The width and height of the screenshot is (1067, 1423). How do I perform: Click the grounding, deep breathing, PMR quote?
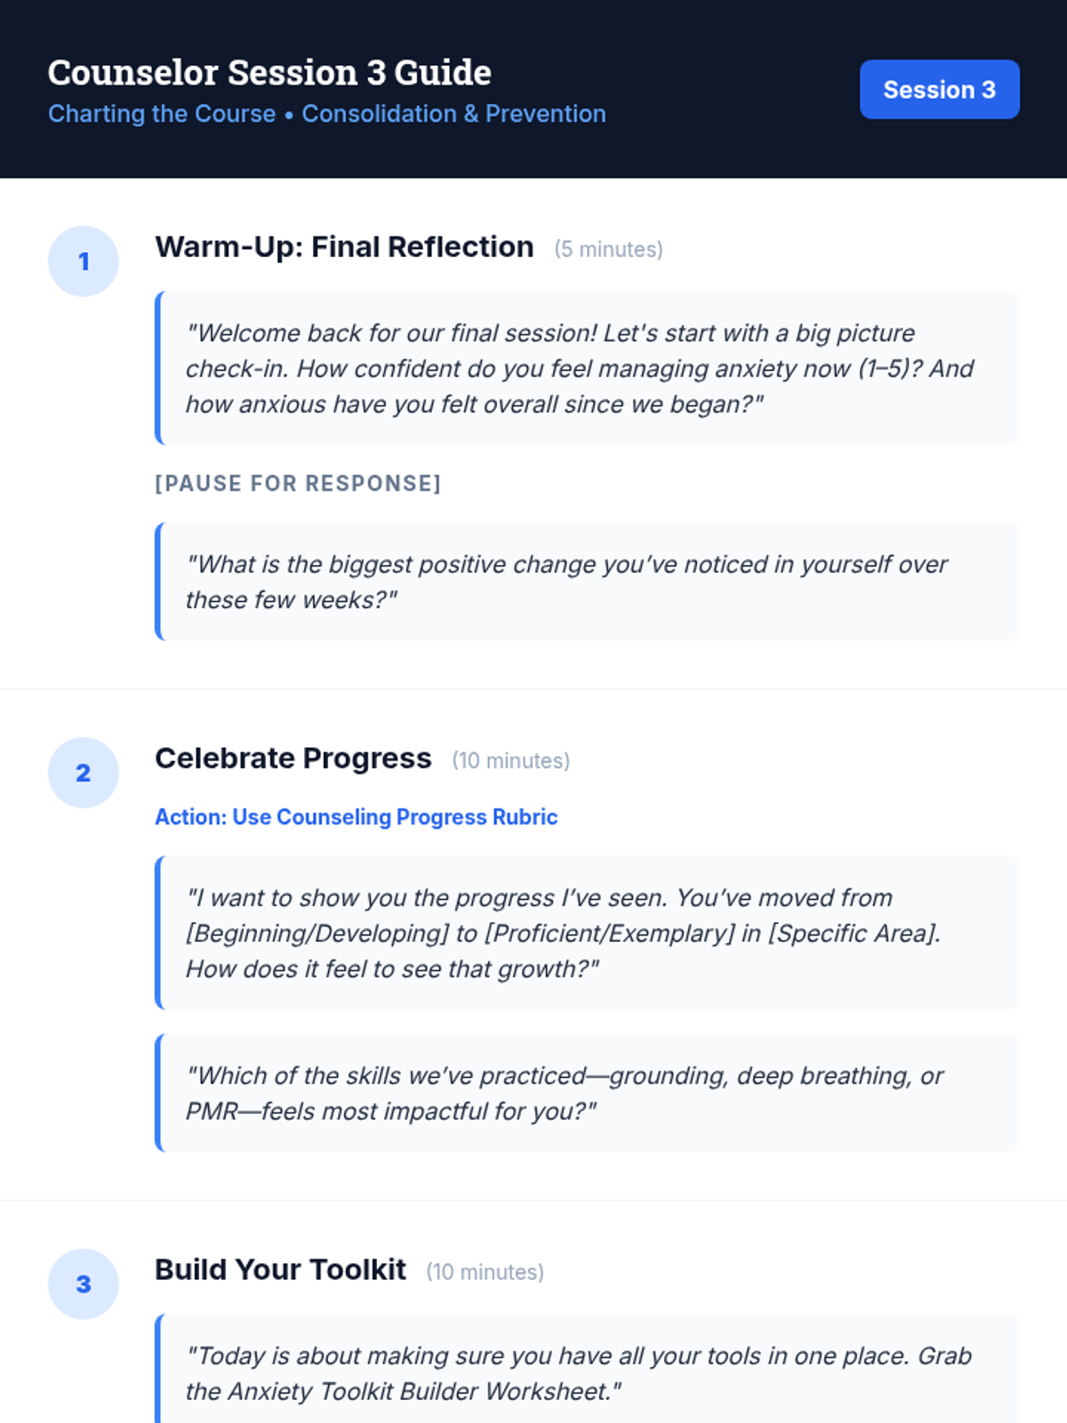click(x=587, y=1093)
